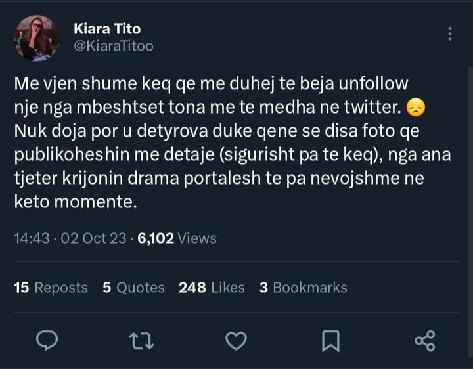Repost this tweet via the retweet icon
This screenshot has height=369, width=473.
pyautogui.click(x=139, y=340)
